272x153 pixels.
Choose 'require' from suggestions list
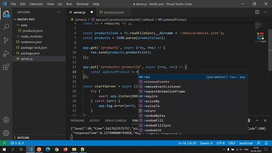[x=193, y=96]
